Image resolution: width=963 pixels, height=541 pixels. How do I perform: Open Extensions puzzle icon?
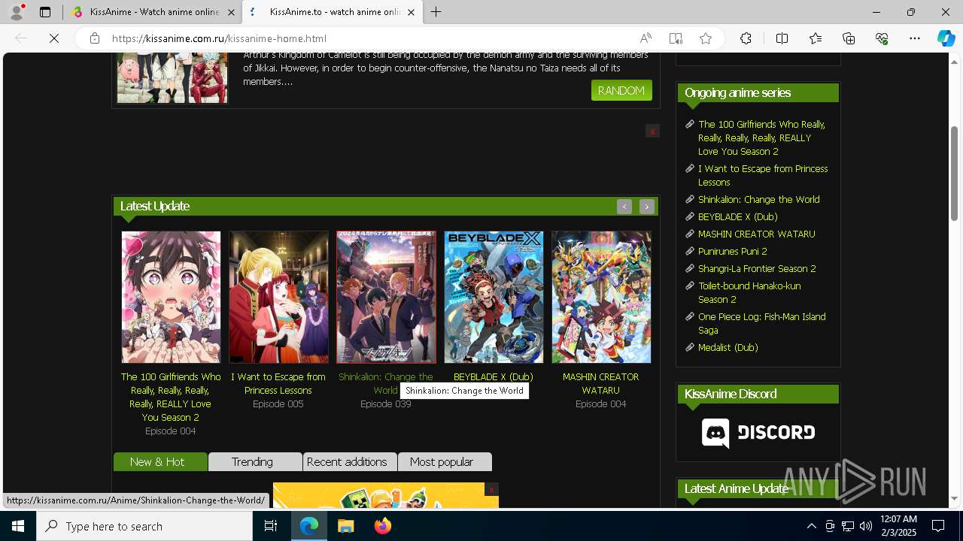pos(746,38)
